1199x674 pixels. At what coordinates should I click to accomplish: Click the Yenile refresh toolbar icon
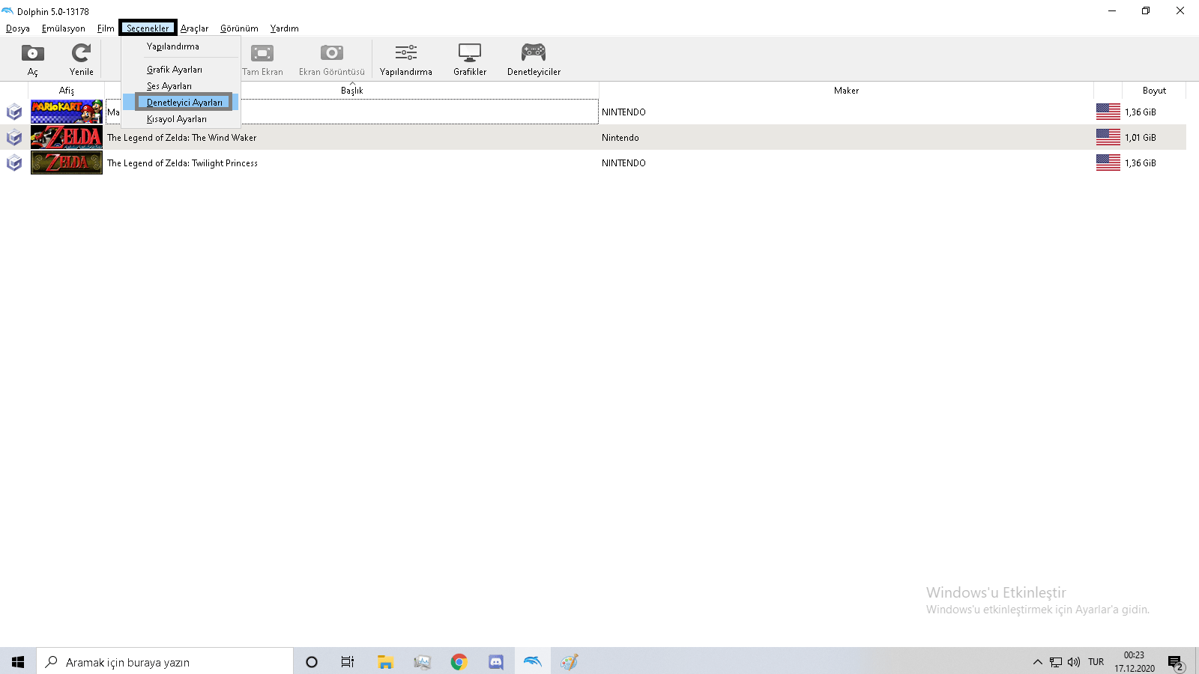click(x=81, y=53)
